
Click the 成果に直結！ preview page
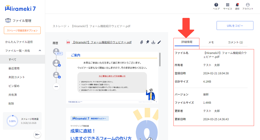coord(112,124)
